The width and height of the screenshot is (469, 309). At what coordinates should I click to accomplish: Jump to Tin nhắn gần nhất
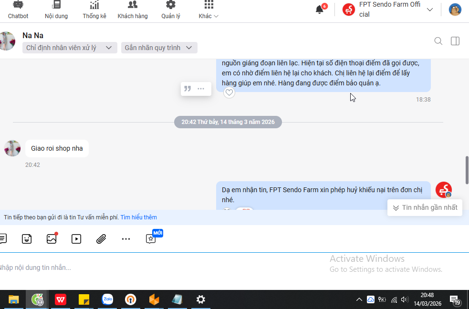425,208
